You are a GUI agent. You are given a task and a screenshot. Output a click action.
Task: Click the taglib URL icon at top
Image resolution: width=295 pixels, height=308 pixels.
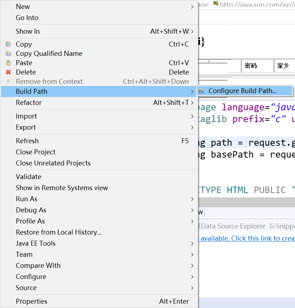point(216,3)
